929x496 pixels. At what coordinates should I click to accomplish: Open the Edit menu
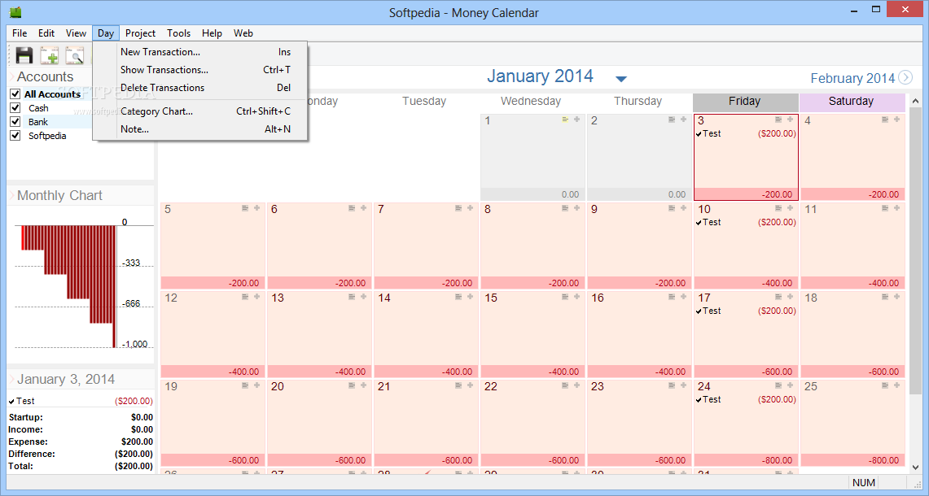(x=46, y=33)
